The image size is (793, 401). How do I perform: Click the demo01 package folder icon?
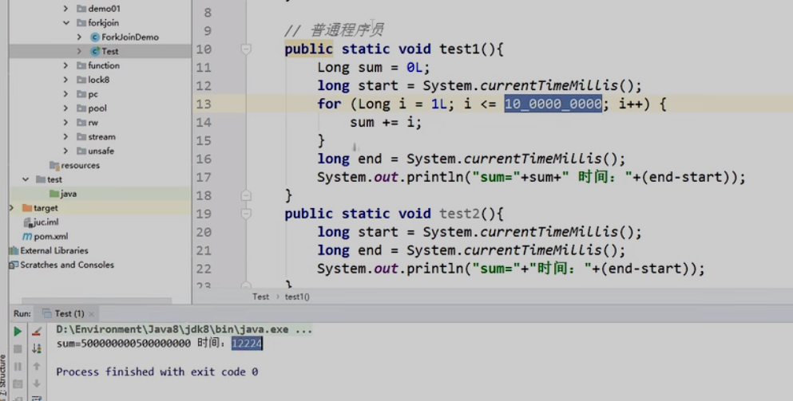[81, 9]
